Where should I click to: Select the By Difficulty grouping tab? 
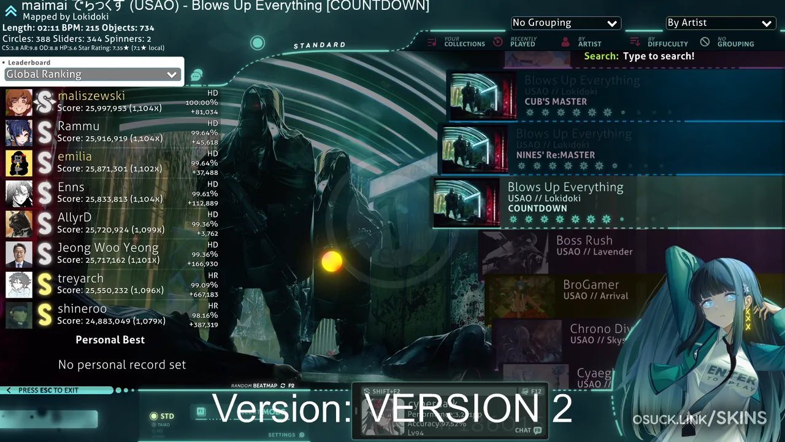pos(659,42)
